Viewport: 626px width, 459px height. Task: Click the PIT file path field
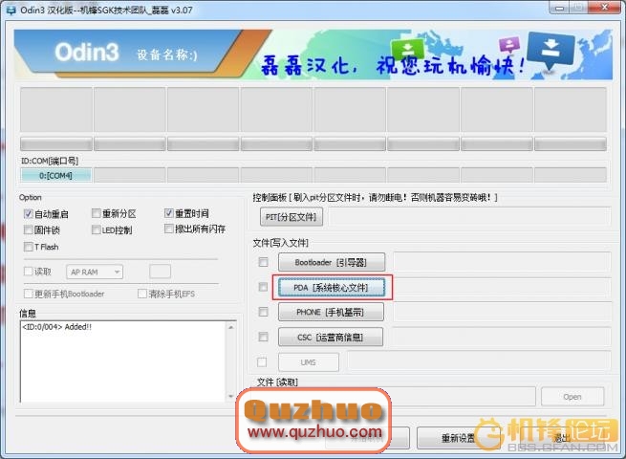point(469,217)
